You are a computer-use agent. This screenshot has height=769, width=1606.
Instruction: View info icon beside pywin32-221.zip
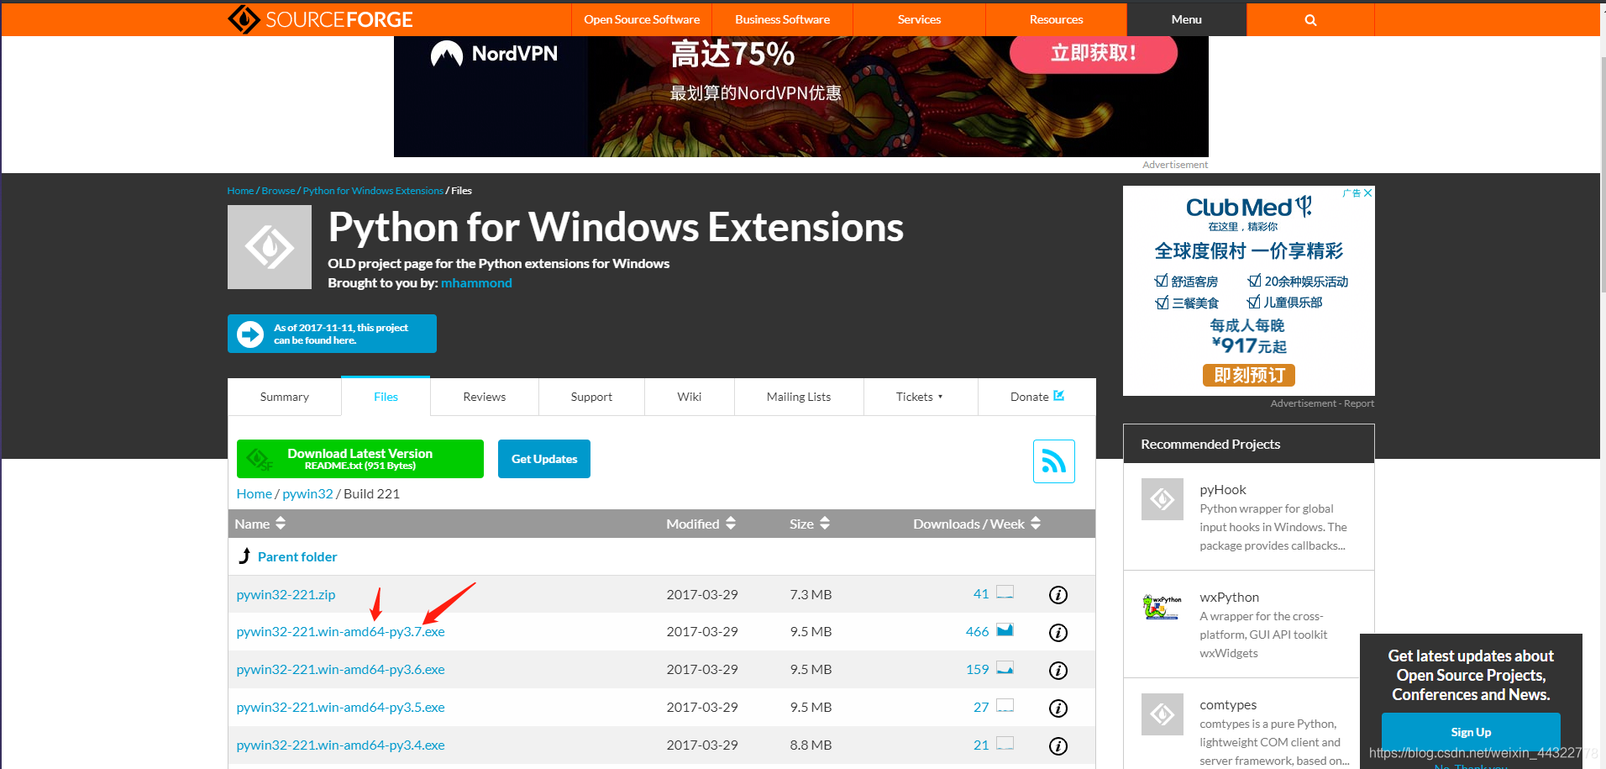pyautogui.click(x=1058, y=594)
